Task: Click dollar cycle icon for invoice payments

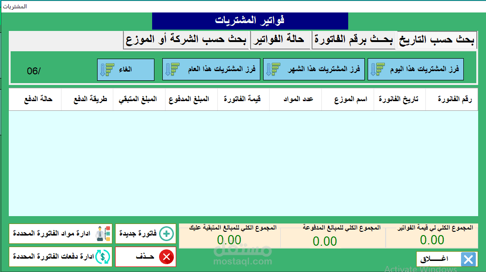Action: pyautogui.click(x=103, y=256)
